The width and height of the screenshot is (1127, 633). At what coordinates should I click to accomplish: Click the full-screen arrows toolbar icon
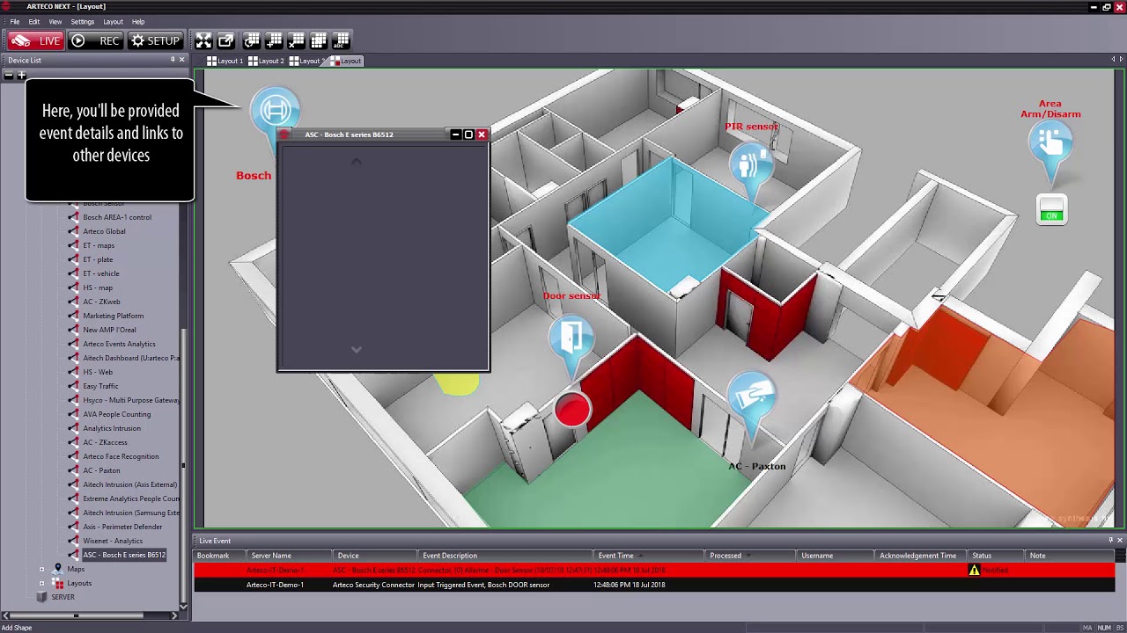203,40
